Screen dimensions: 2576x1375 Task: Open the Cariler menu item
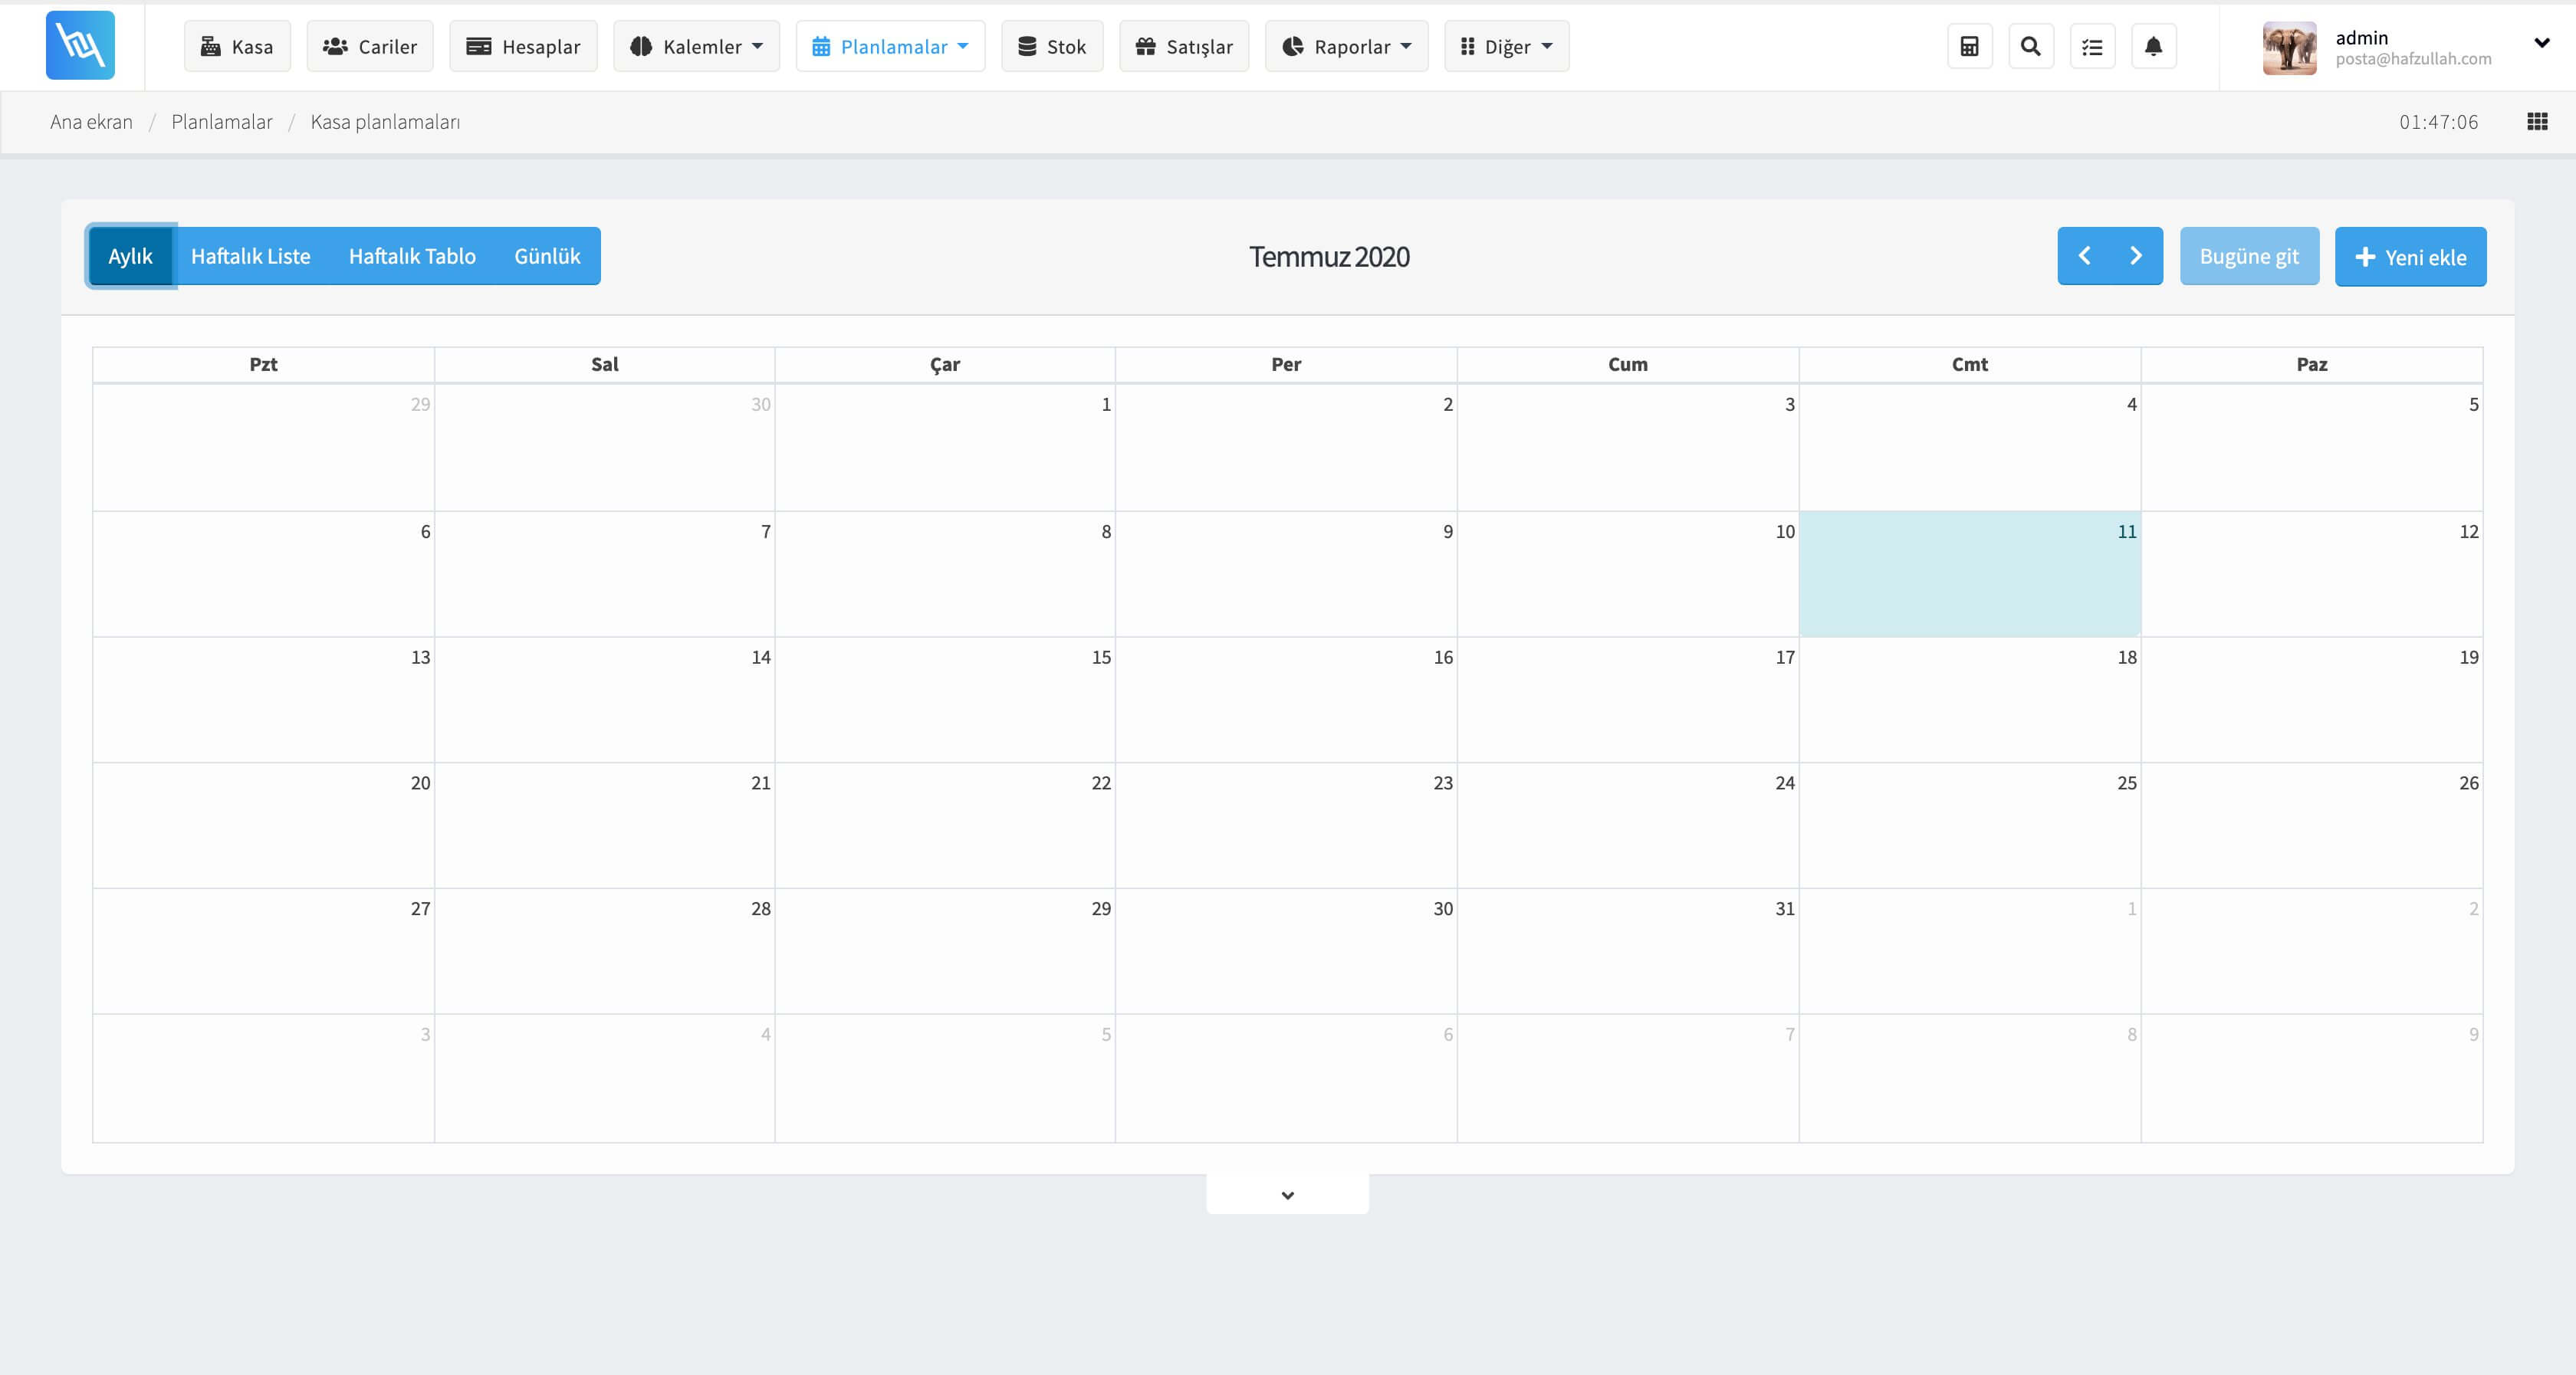370,46
